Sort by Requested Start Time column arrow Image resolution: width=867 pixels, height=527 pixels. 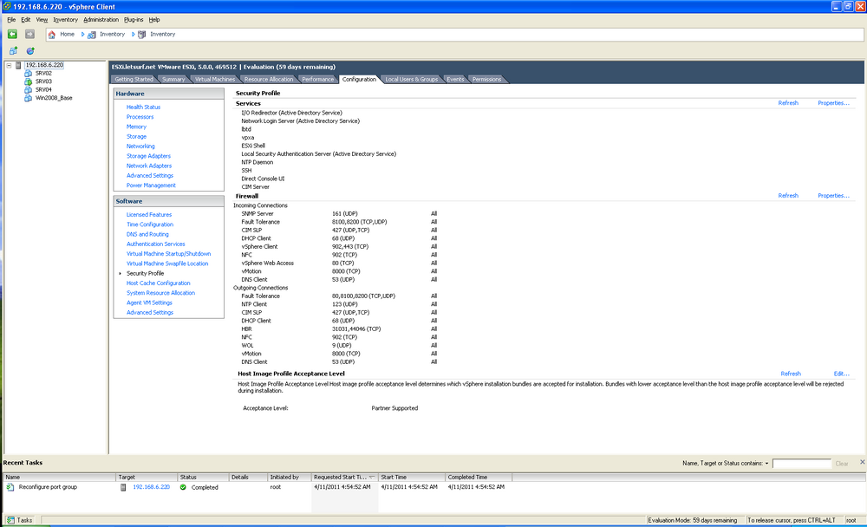(372, 477)
